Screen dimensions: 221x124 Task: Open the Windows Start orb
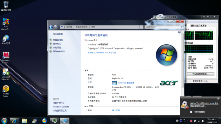pyautogui.click(x=4, y=121)
